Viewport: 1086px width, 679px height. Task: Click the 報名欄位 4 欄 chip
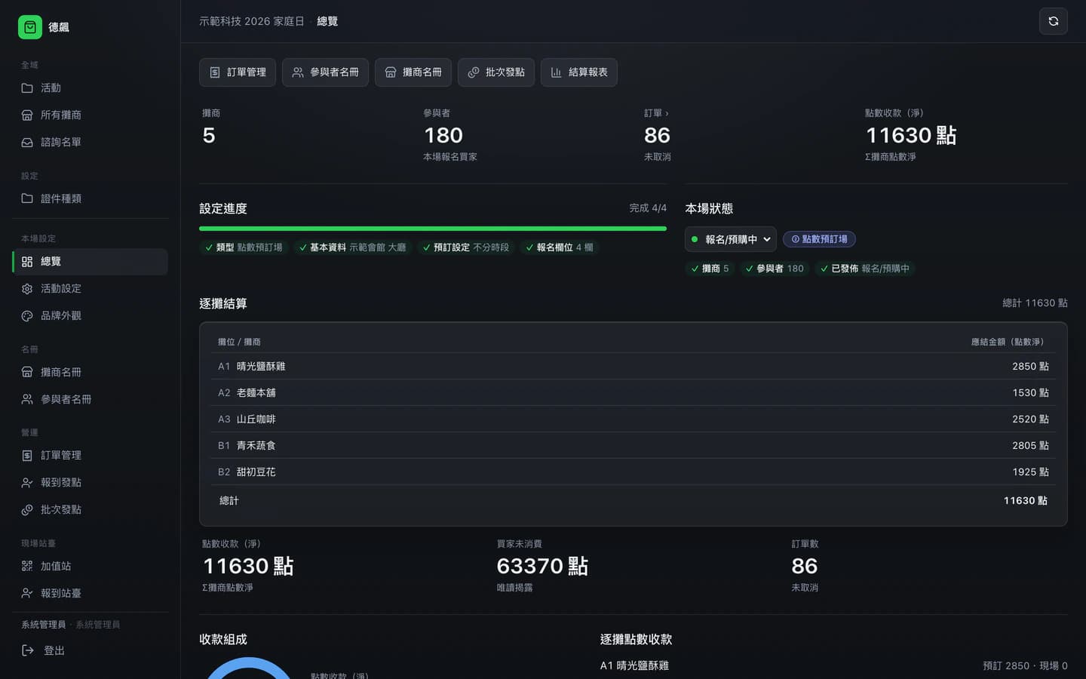(559, 247)
